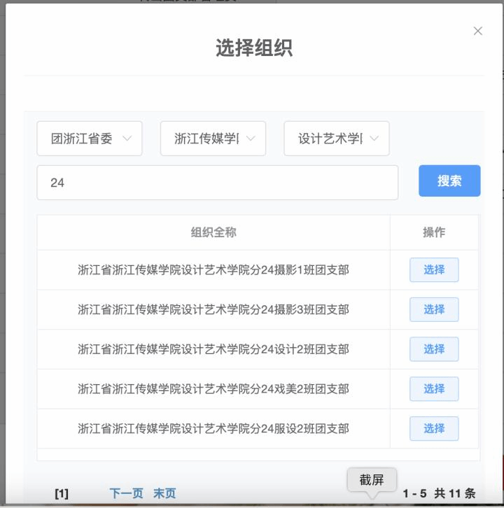504x508 pixels.
Task: Click the 操作 column header
Action: (434, 232)
